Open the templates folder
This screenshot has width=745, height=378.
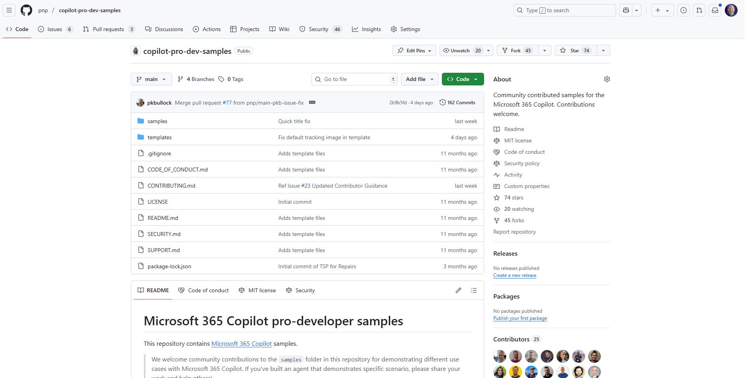(160, 137)
